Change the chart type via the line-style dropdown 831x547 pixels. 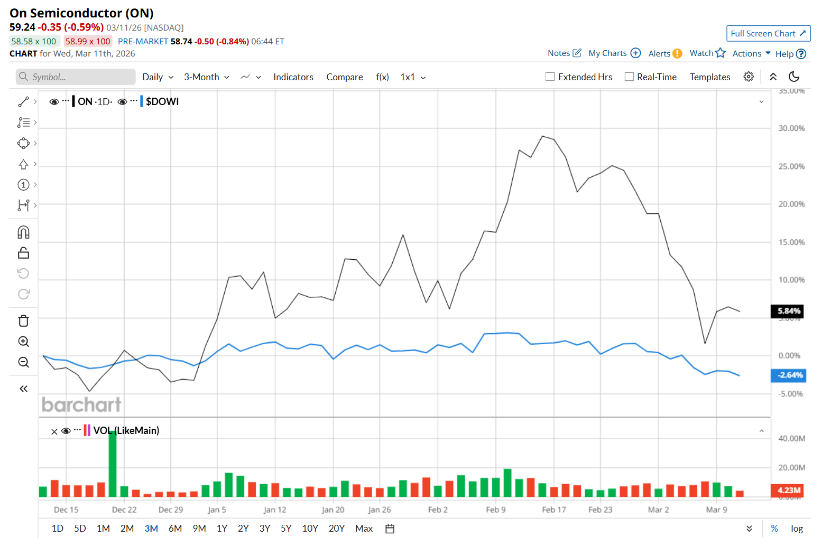click(251, 77)
